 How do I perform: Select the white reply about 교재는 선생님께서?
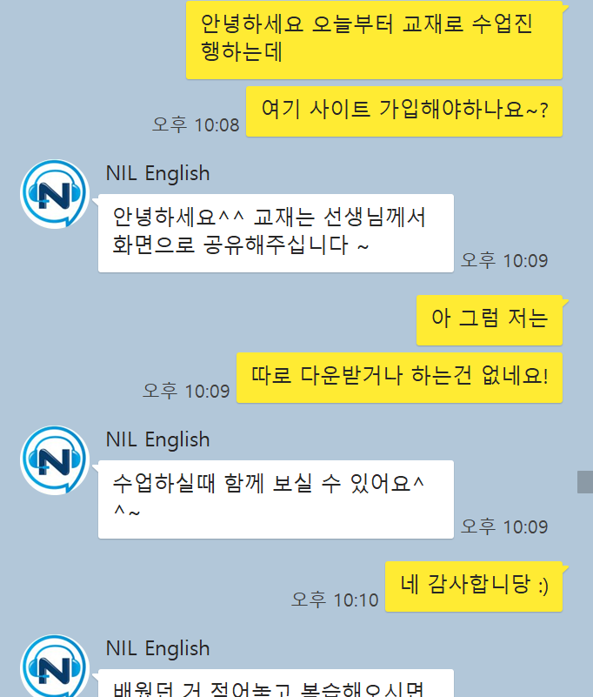point(276,233)
